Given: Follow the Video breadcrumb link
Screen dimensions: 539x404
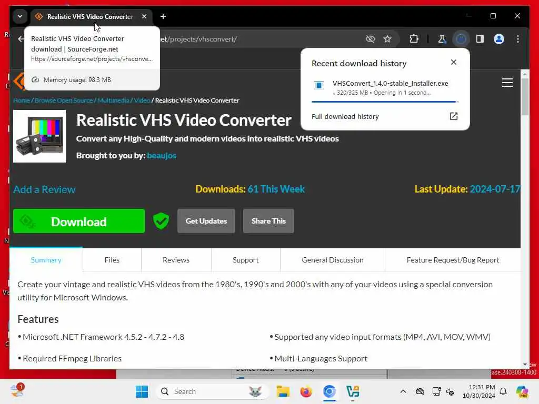Looking at the screenshot, I should (142, 100).
